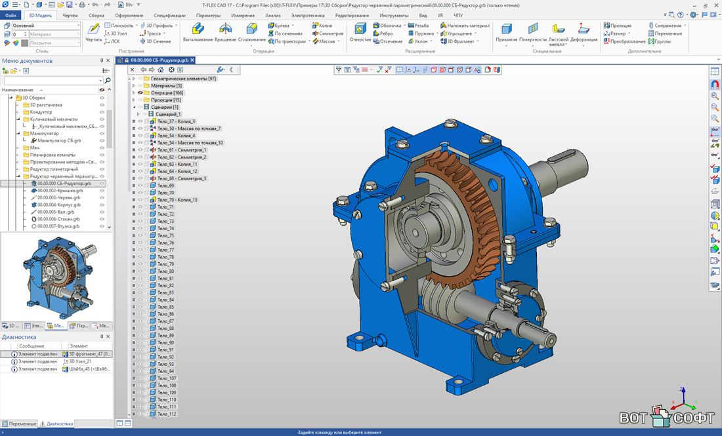Expand the Операции [166] node
Viewport: 722px width, 436px height.
coord(133,93)
